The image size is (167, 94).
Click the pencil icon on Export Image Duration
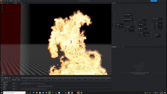11,83
